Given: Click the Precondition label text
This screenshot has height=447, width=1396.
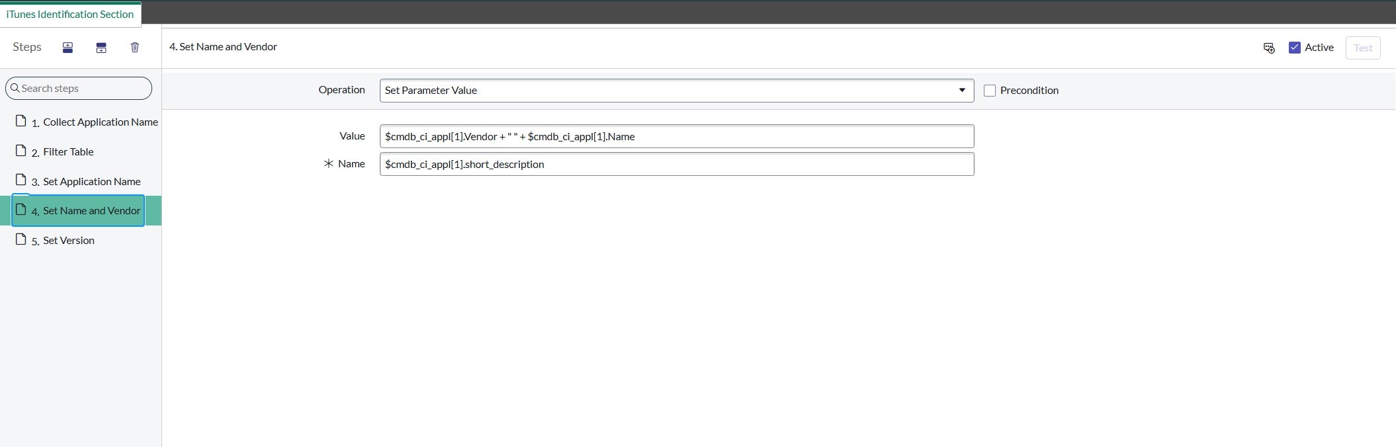Looking at the screenshot, I should 1029,91.
